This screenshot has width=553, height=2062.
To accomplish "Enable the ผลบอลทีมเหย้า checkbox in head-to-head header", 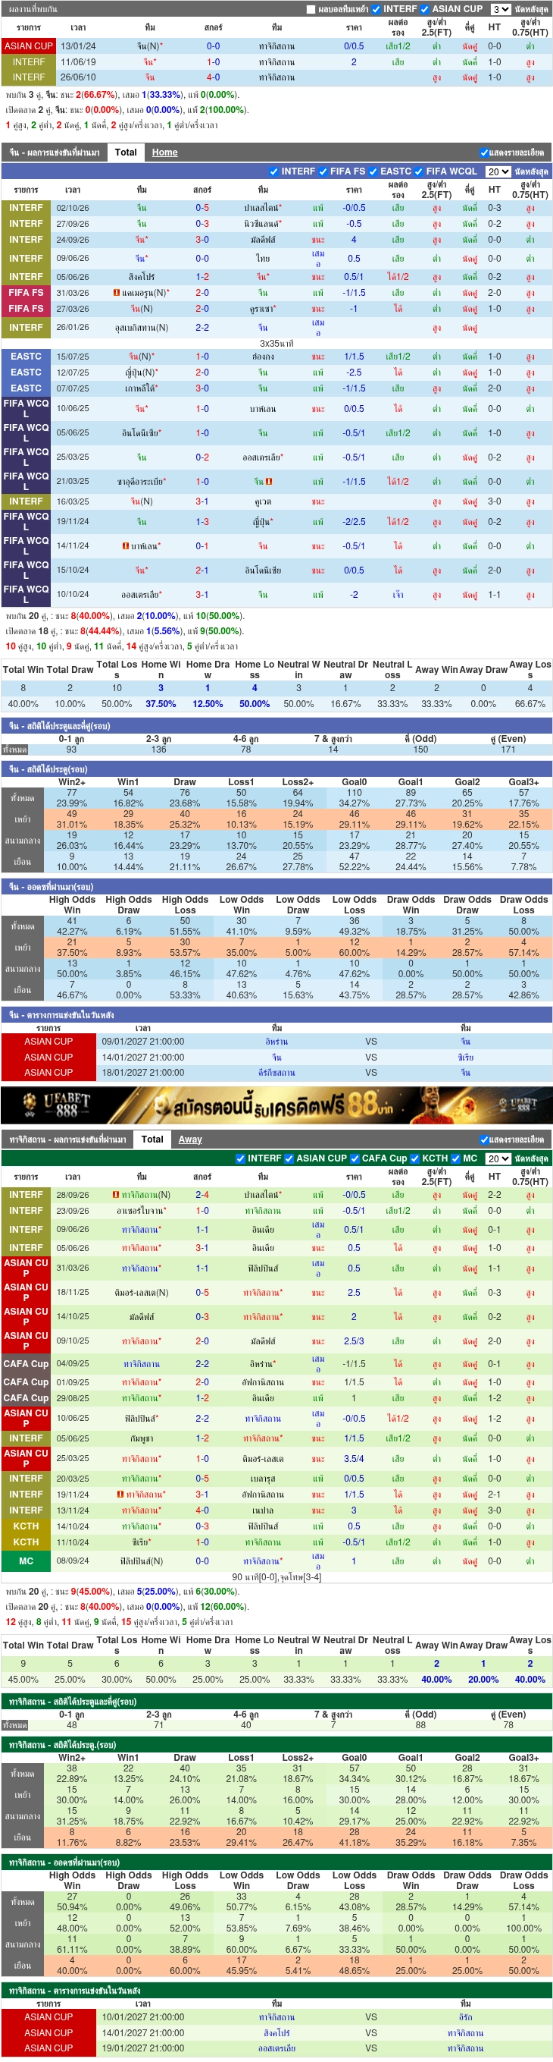I will point(311,10).
